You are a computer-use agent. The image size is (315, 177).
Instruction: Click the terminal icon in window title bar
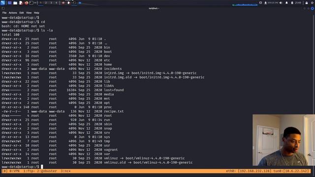point(3,8)
